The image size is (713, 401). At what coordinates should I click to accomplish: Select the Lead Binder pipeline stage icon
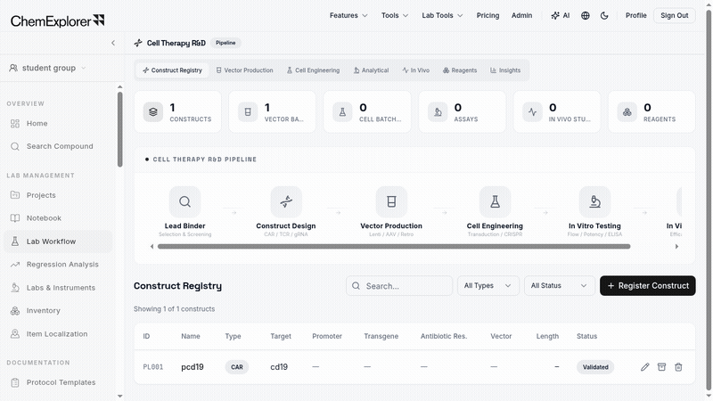(x=184, y=201)
